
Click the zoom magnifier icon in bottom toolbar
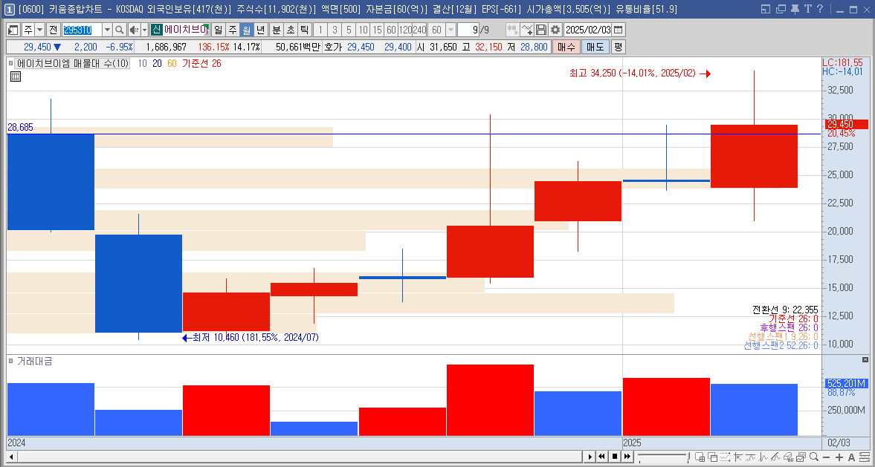click(813, 457)
